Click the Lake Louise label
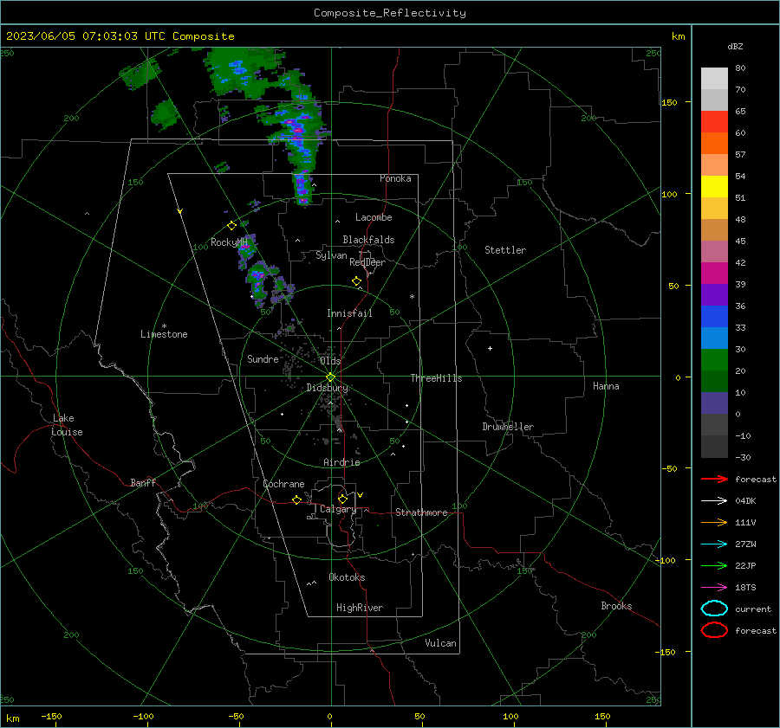Image resolution: width=780 pixels, height=728 pixels. tap(67, 425)
